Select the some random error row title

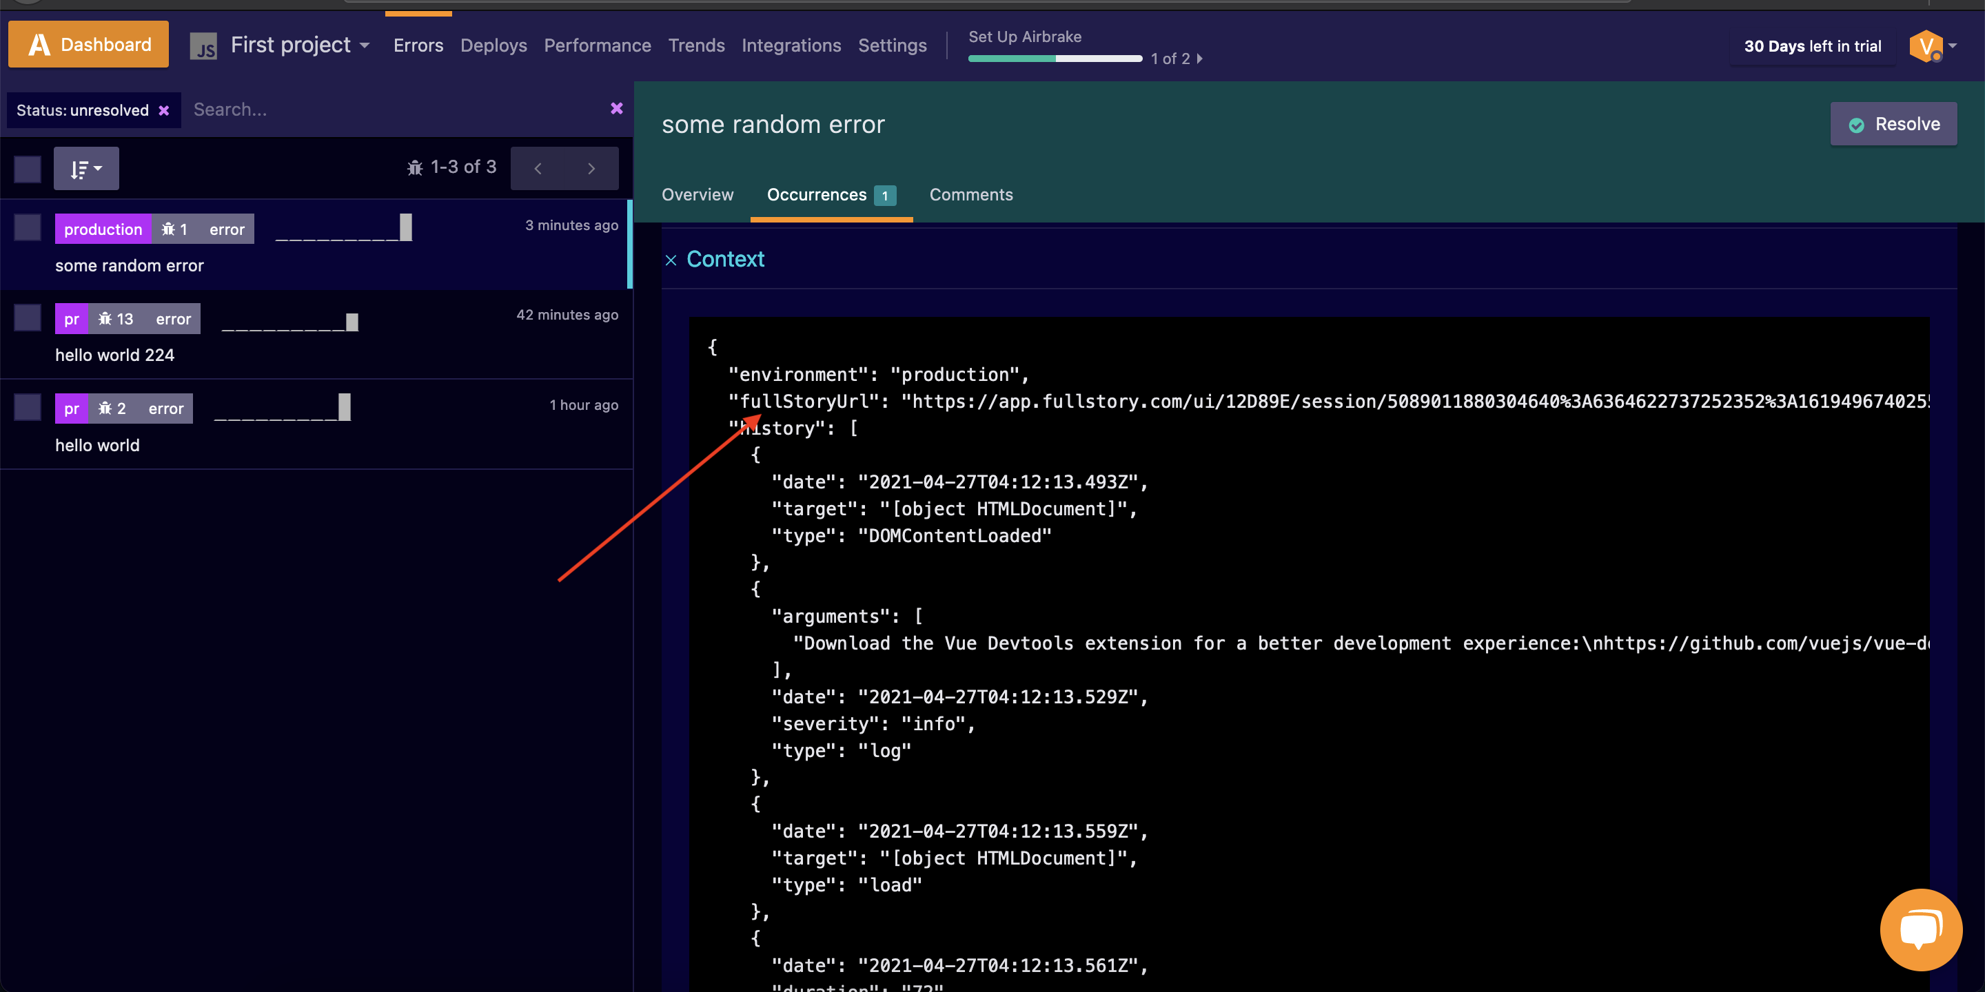(x=130, y=265)
